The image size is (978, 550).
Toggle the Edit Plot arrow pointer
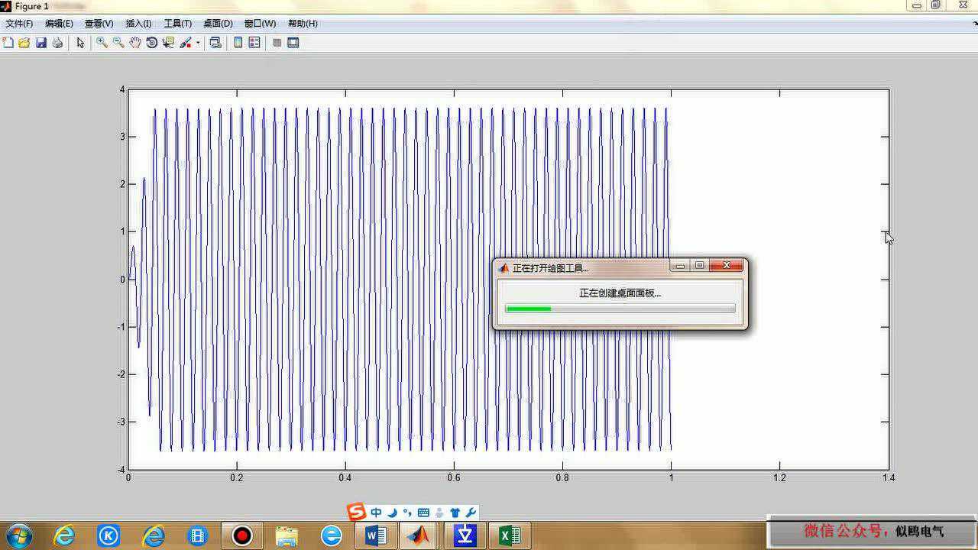pyautogui.click(x=80, y=43)
